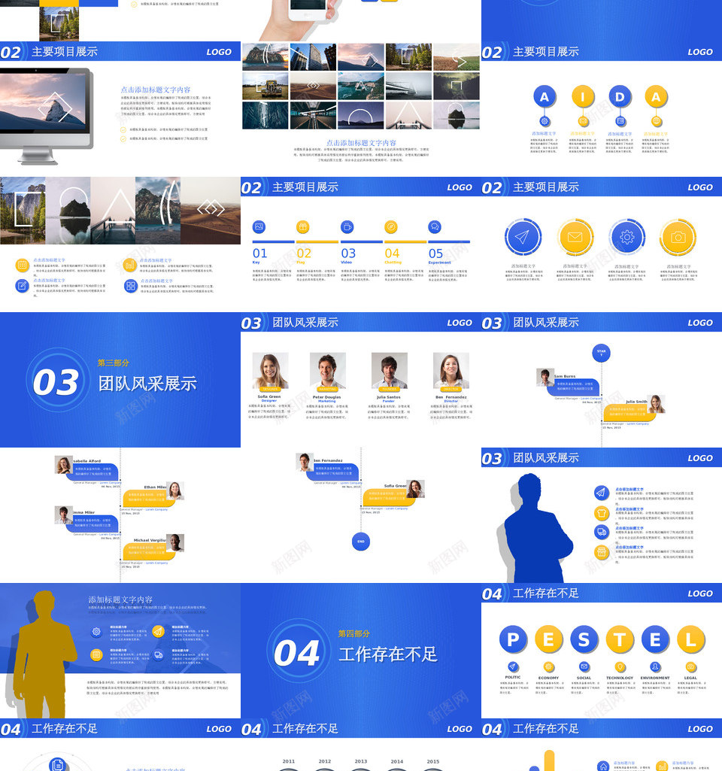The image size is (722, 771).
Task: Click the person icon above ENVIRONMENT
Action: pyautogui.click(x=655, y=666)
